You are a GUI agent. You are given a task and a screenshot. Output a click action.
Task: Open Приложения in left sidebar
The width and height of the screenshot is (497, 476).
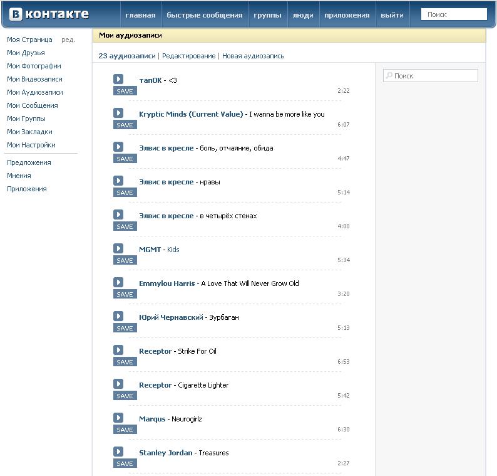point(27,189)
